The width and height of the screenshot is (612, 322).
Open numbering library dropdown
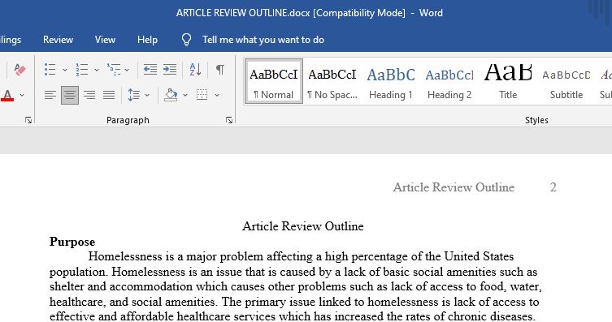coord(97,70)
